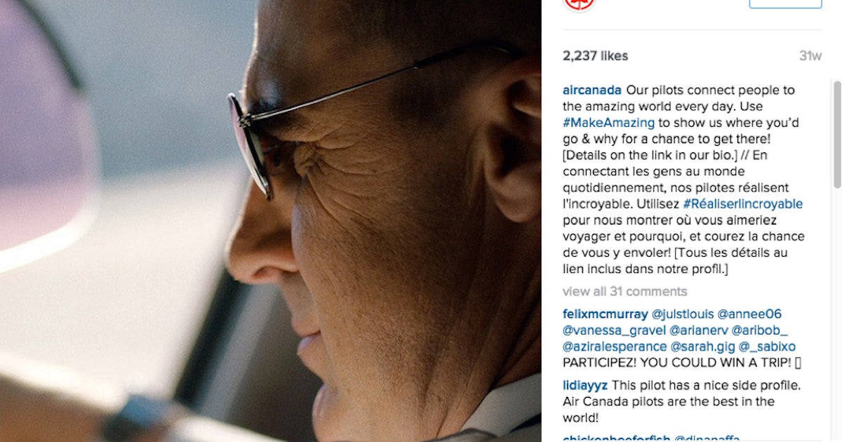
Task: Click the 2,237 likes count
Action: coord(596,56)
